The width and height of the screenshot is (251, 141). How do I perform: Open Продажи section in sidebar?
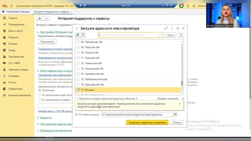(x=13, y=37)
